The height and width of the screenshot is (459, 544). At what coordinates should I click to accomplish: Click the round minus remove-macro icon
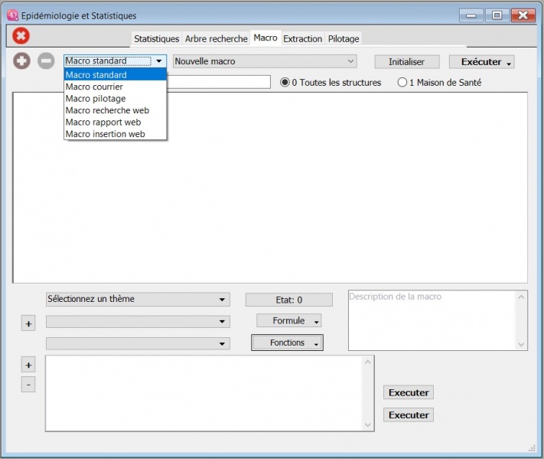coord(47,61)
